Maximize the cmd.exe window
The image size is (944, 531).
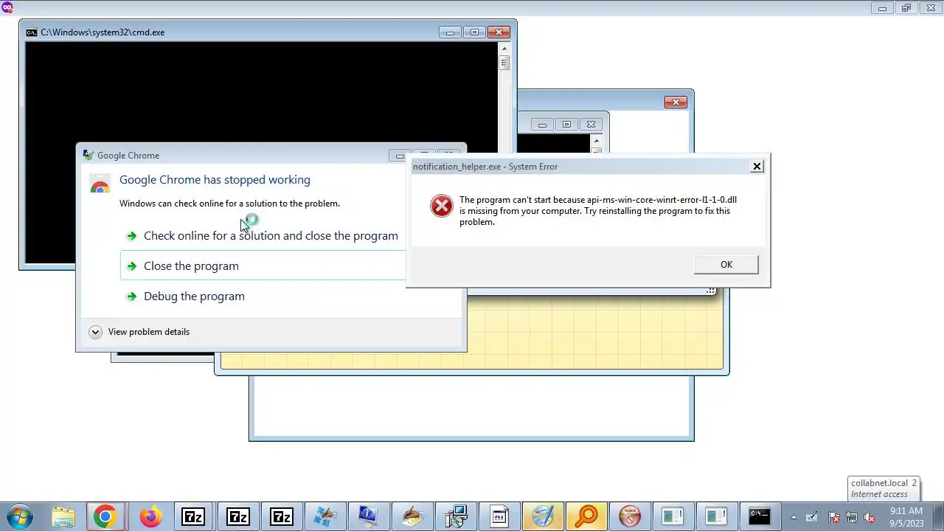point(474,32)
